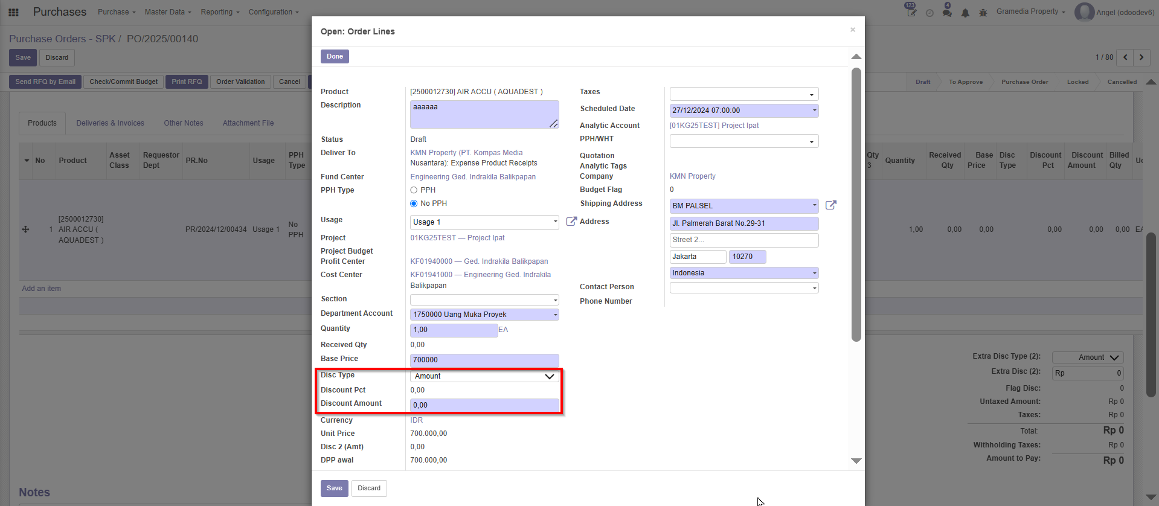The image size is (1159, 506).
Task: Click the Add an item link
Action: pyautogui.click(x=41, y=289)
